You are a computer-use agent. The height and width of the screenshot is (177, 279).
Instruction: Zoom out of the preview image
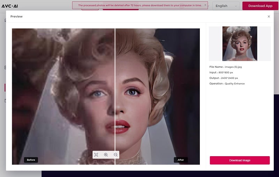(116, 155)
